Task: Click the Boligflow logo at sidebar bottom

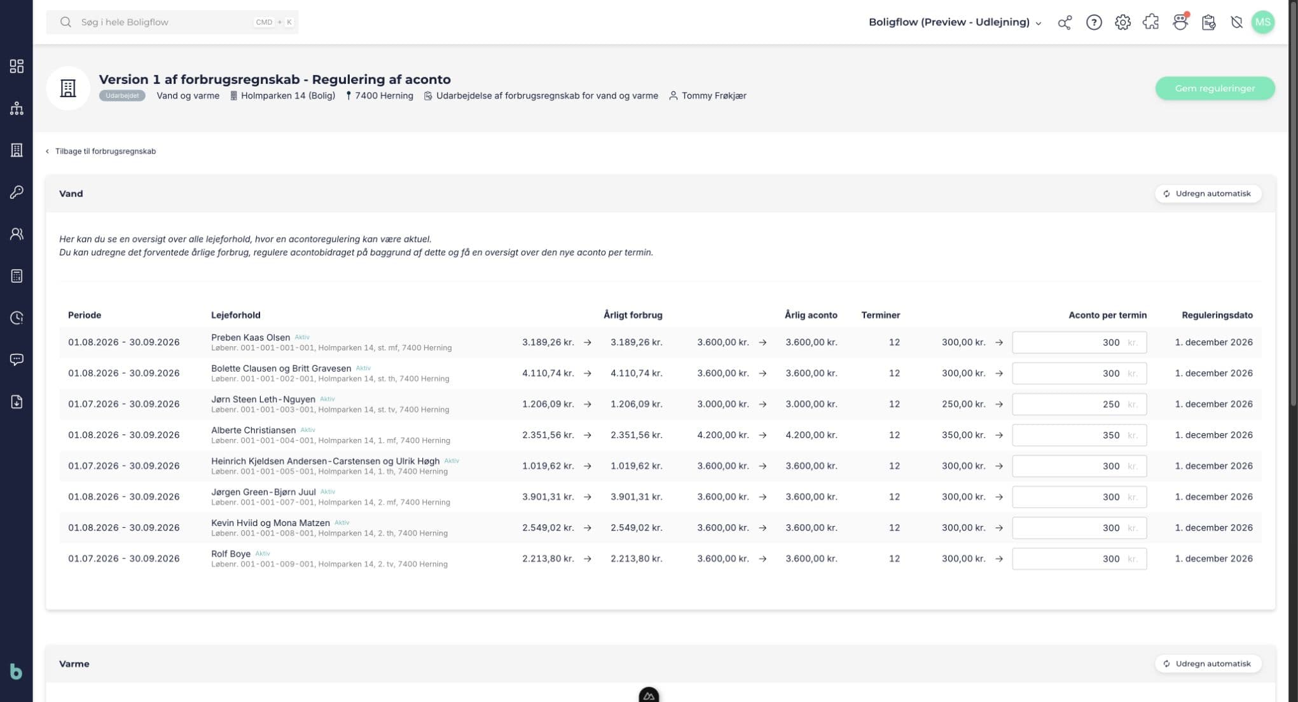Action: (17, 672)
